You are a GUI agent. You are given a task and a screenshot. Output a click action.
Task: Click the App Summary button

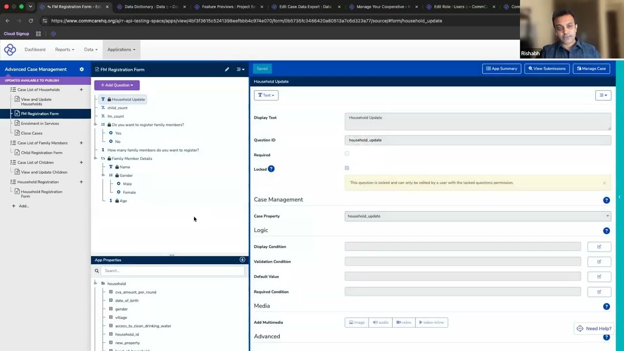501,69
